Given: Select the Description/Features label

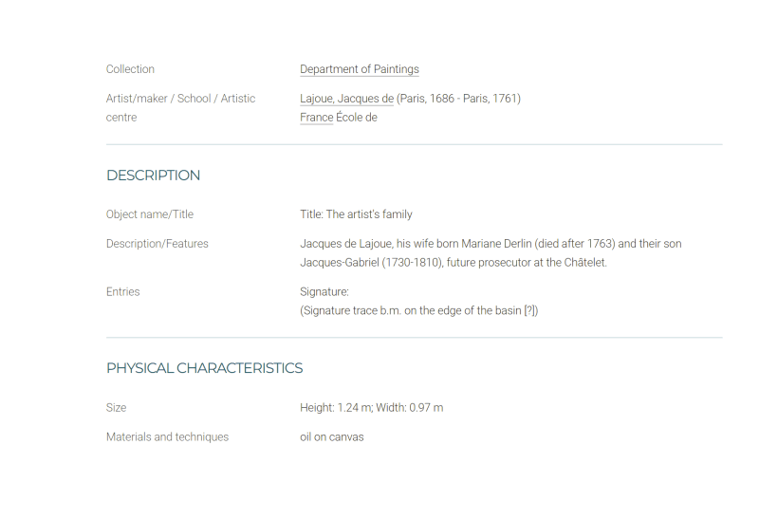Looking at the screenshot, I should [x=157, y=243].
